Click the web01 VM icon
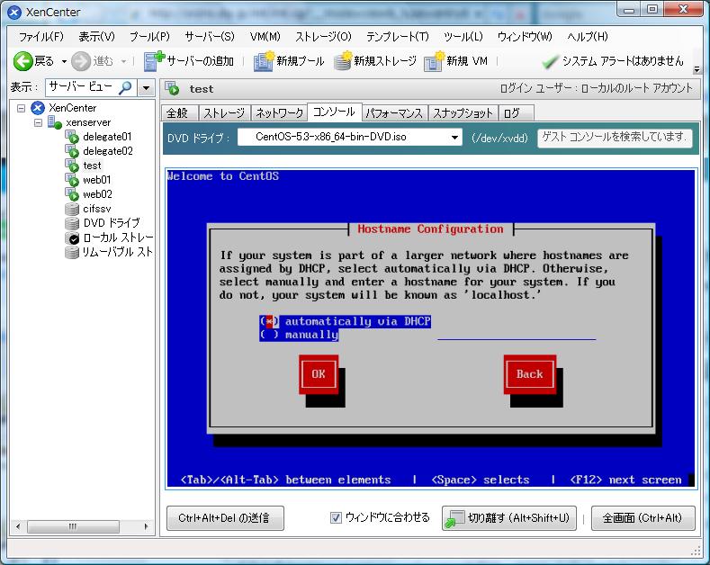 (x=72, y=180)
